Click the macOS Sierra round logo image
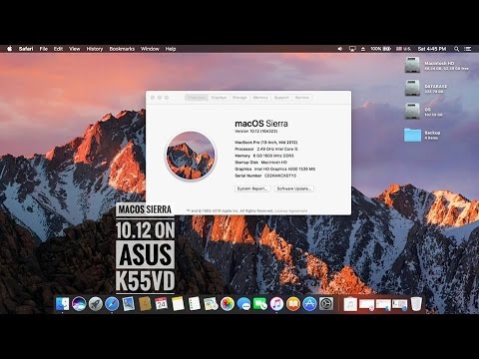Screen dimensions: 479x359 (191, 156)
